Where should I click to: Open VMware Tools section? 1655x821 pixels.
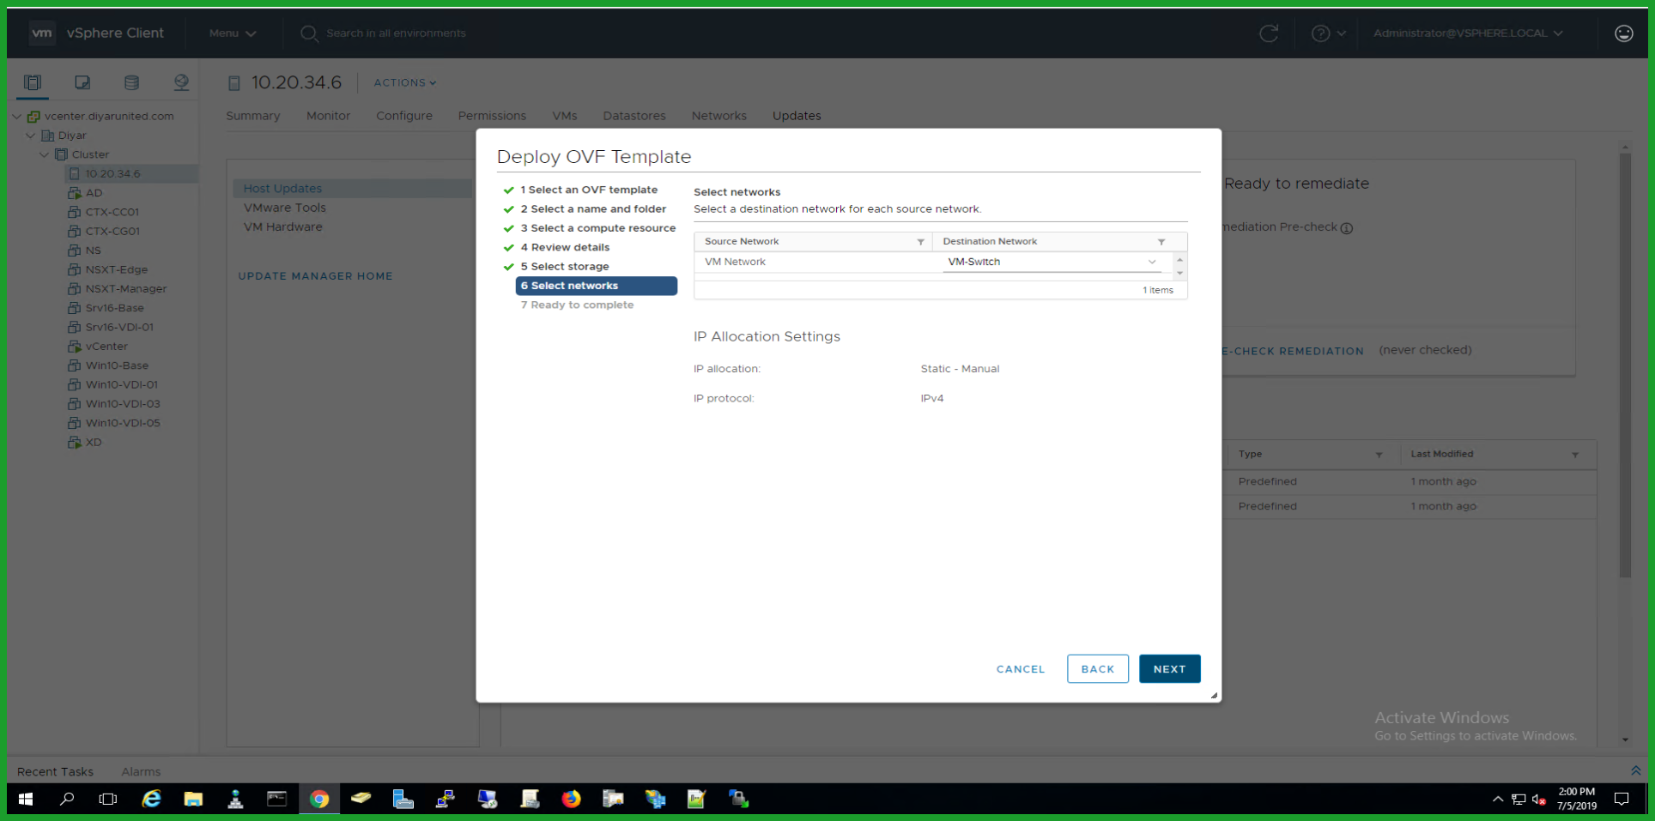click(x=285, y=208)
